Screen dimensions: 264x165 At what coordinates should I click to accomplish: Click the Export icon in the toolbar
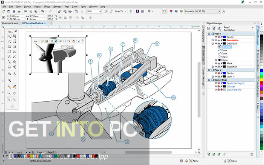pos(65,11)
